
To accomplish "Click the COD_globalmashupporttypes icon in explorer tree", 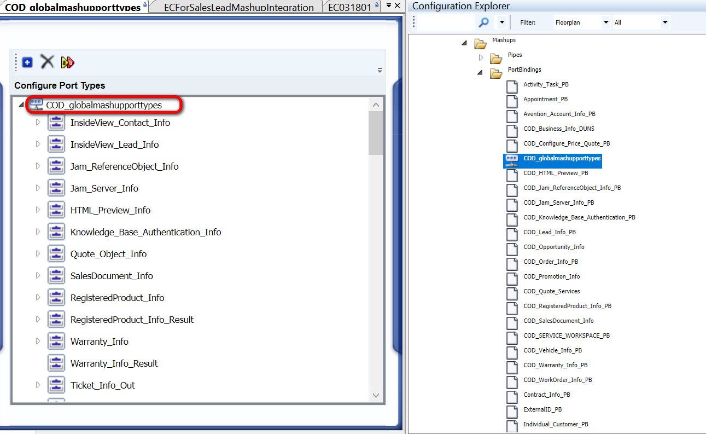I will (x=512, y=160).
